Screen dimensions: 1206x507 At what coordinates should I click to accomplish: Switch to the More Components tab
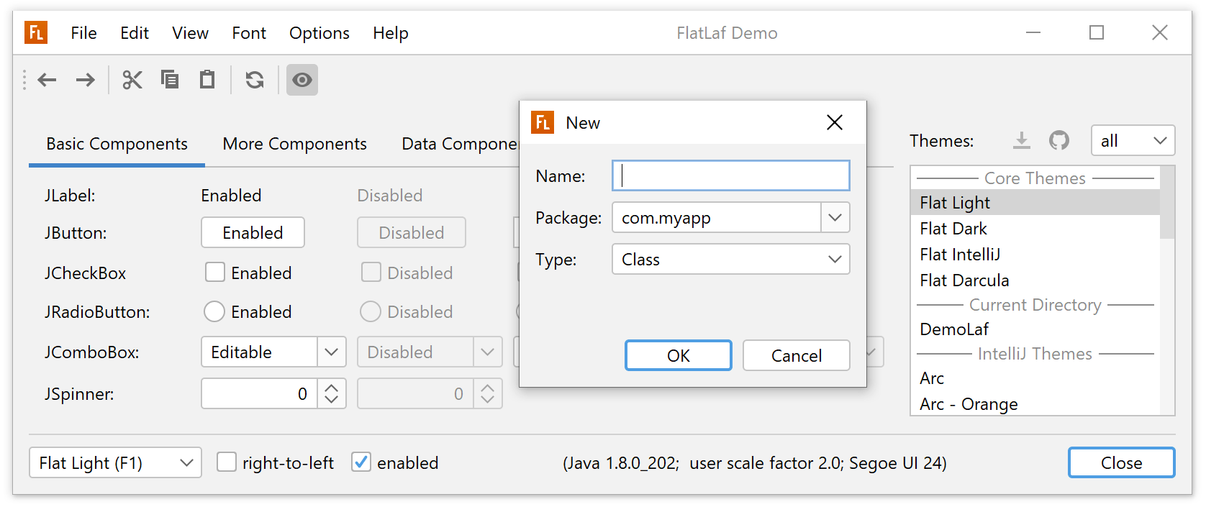click(x=294, y=144)
